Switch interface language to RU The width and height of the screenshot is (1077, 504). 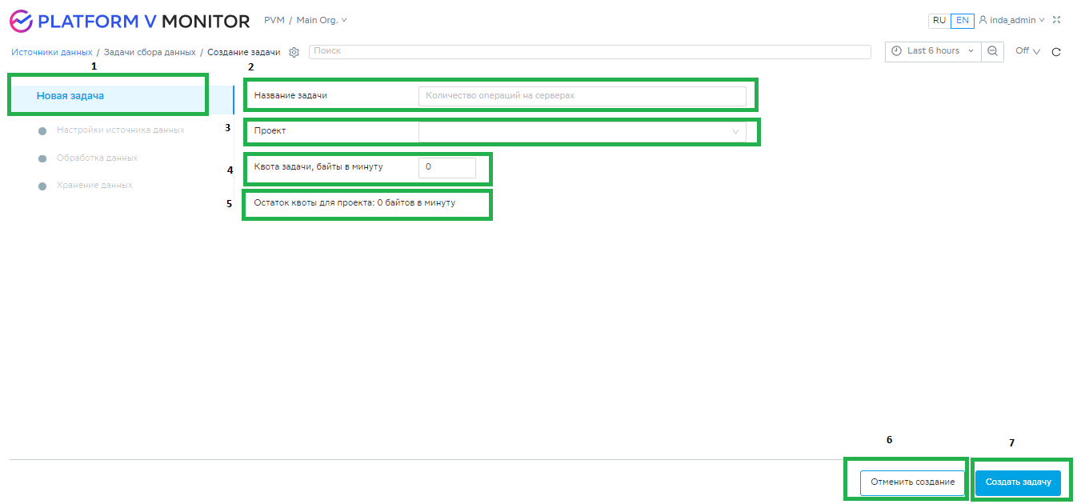pyautogui.click(x=939, y=20)
